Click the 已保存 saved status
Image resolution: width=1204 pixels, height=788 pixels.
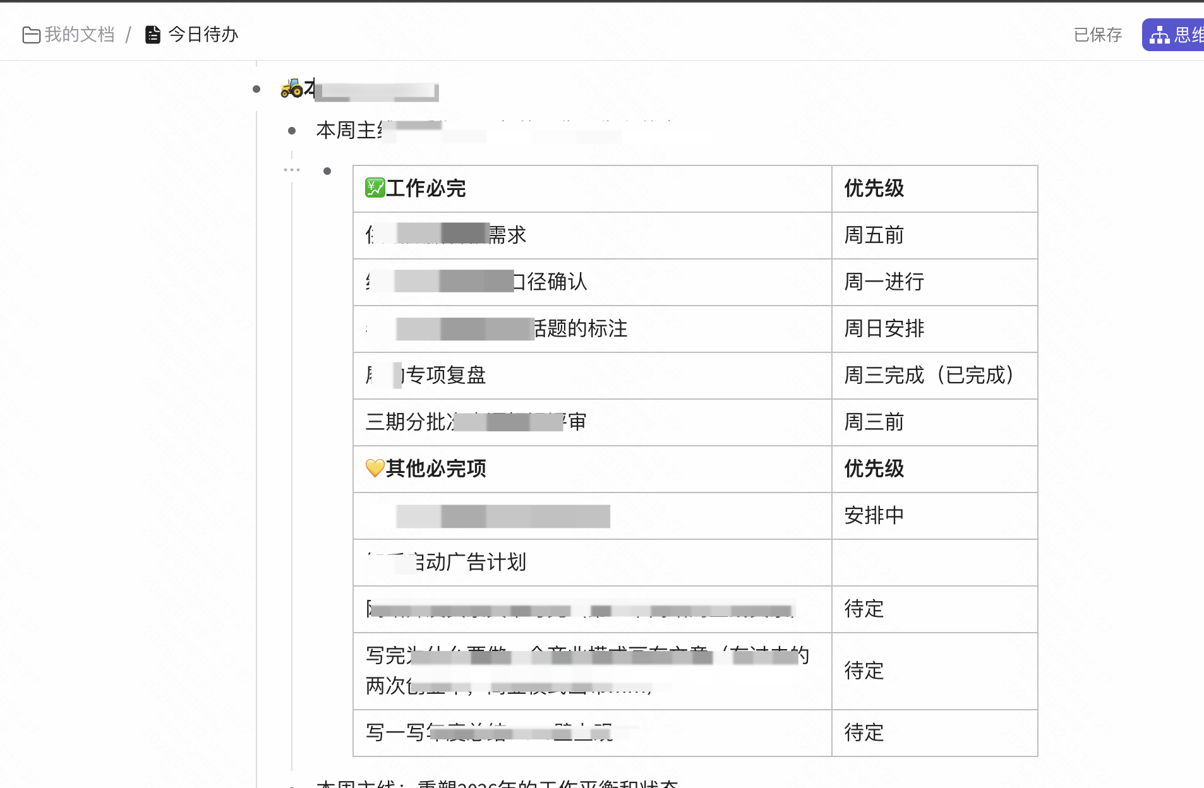(x=1098, y=35)
